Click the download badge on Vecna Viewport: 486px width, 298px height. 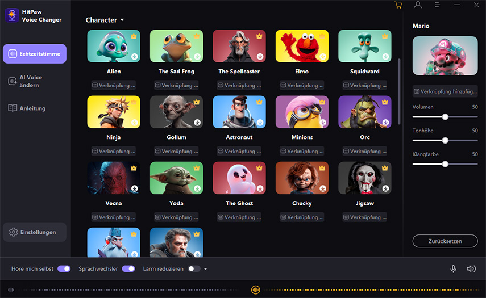(135, 188)
